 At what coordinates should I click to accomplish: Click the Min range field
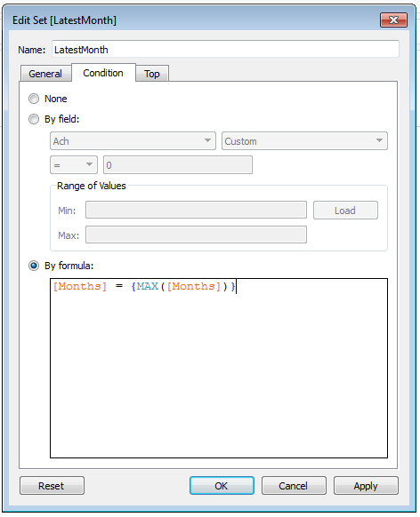tap(196, 210)
